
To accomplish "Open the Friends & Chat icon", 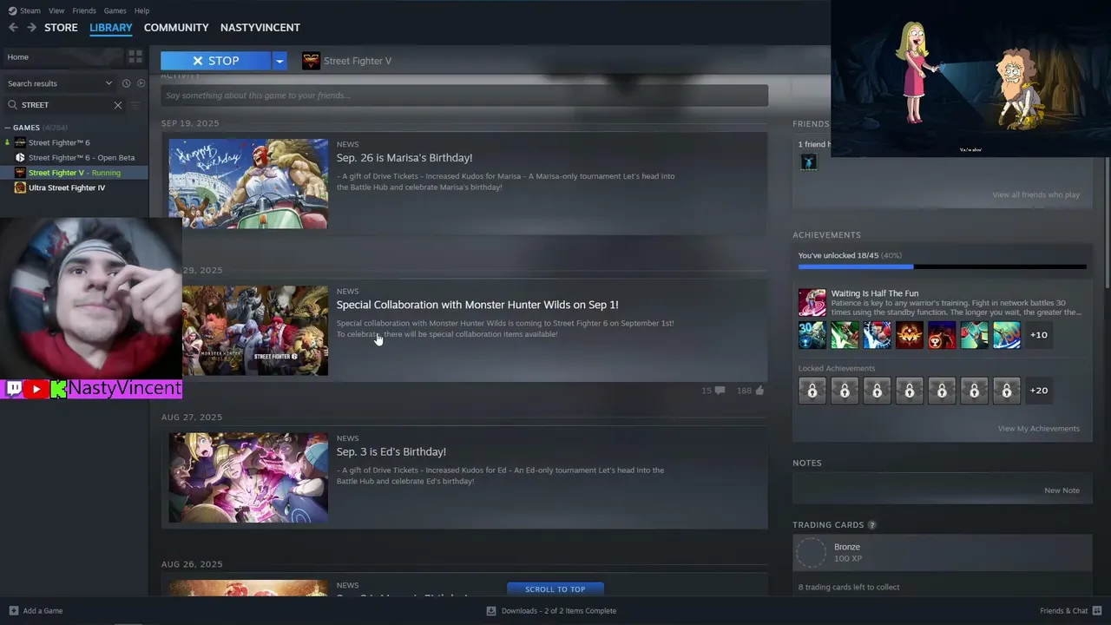I will point(1097,611).
